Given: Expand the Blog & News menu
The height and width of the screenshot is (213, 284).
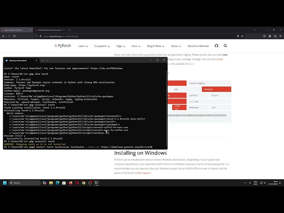Looking at the screenshot, I should (156, 46).
